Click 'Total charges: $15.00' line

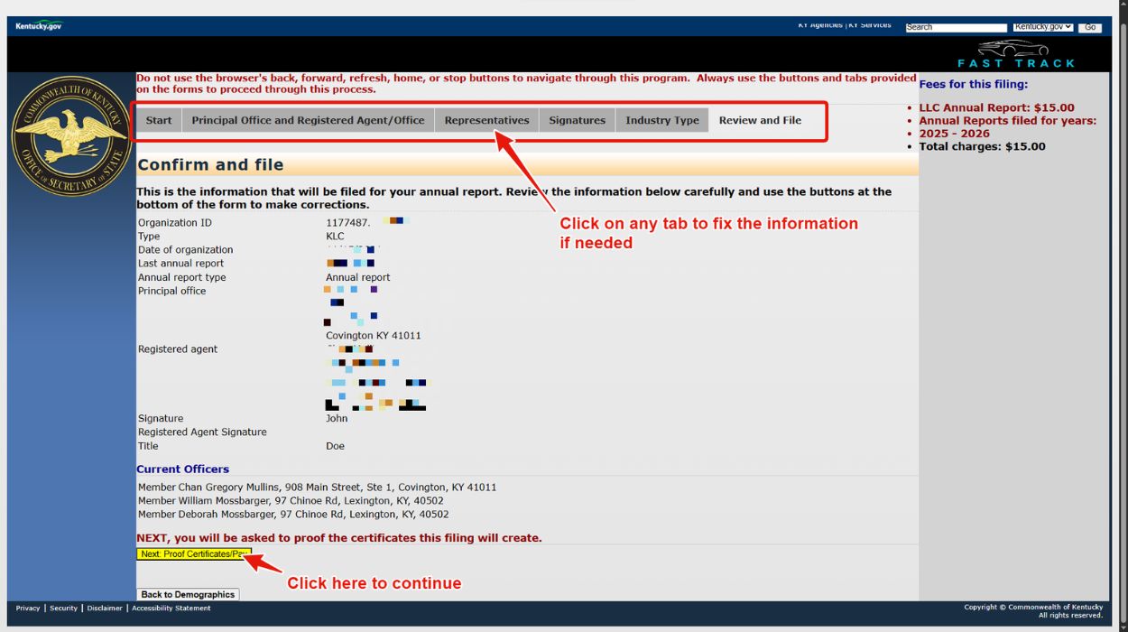[983, 146]
